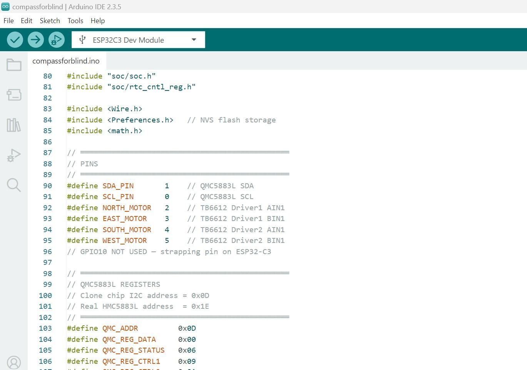Screen dimensions: 527x370
Task: Open the Sketchbook folder sidebar icon
Action: pyautogui.click(x=14, y=65)
